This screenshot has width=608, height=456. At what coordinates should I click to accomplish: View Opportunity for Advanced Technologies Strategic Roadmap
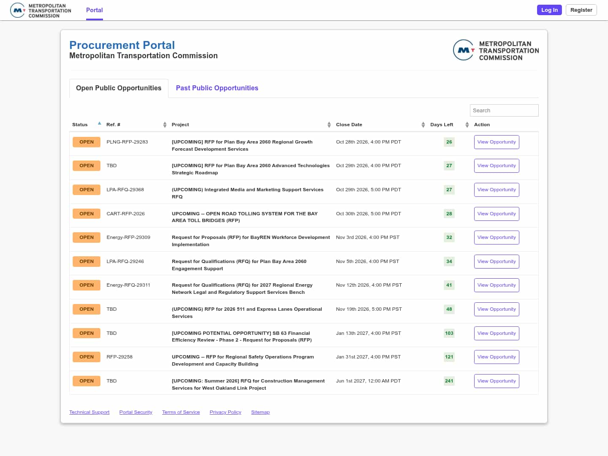tap(497, 166)
